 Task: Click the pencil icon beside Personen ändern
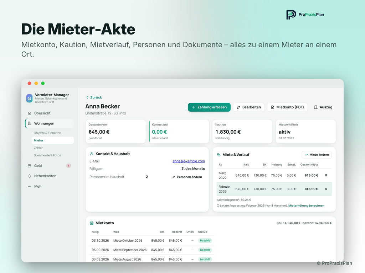(x=174, y=177)
